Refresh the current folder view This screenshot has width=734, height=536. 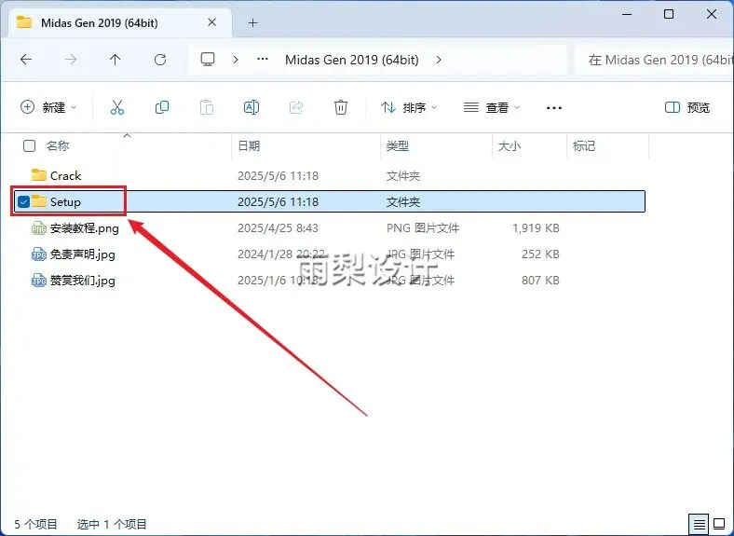click(160, 60)
